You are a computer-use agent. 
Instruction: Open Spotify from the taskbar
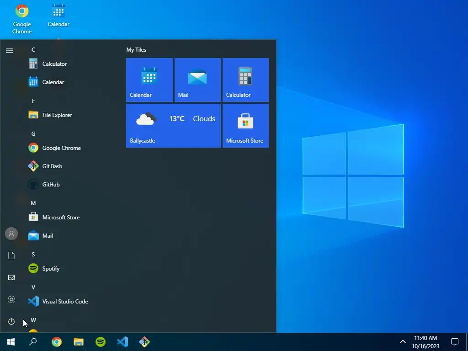coord(101,342)
